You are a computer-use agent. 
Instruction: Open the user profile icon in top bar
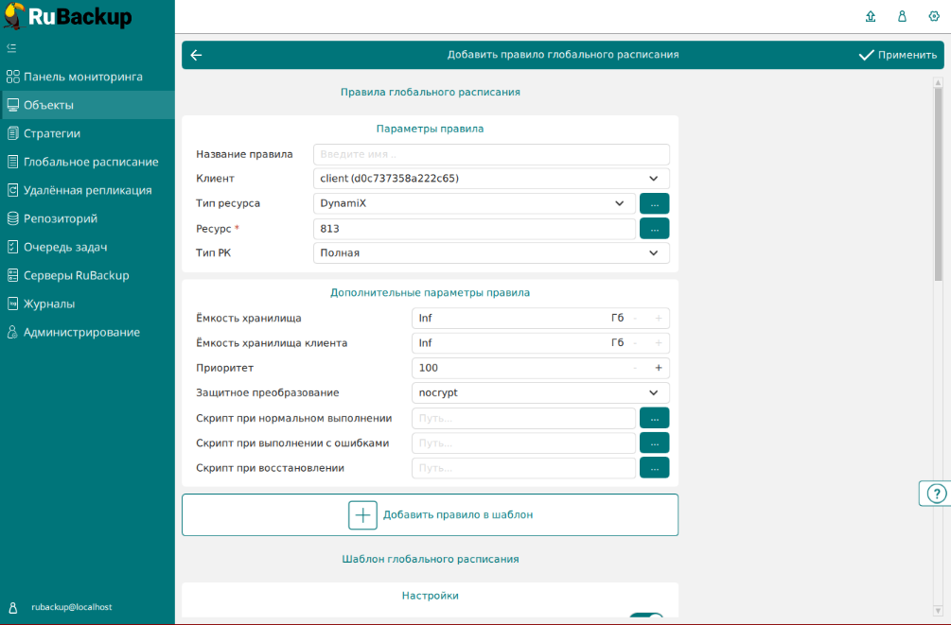[902, 16]
